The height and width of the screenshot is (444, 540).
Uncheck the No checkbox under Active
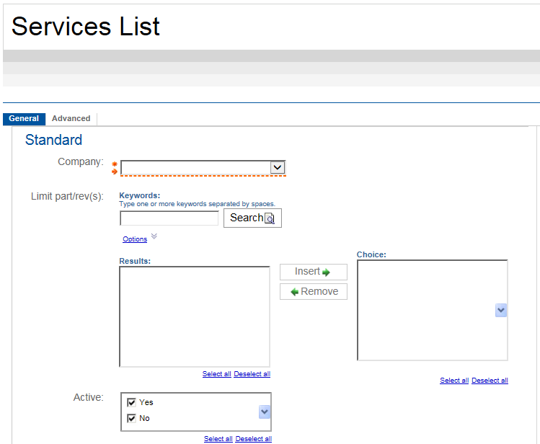131,419
